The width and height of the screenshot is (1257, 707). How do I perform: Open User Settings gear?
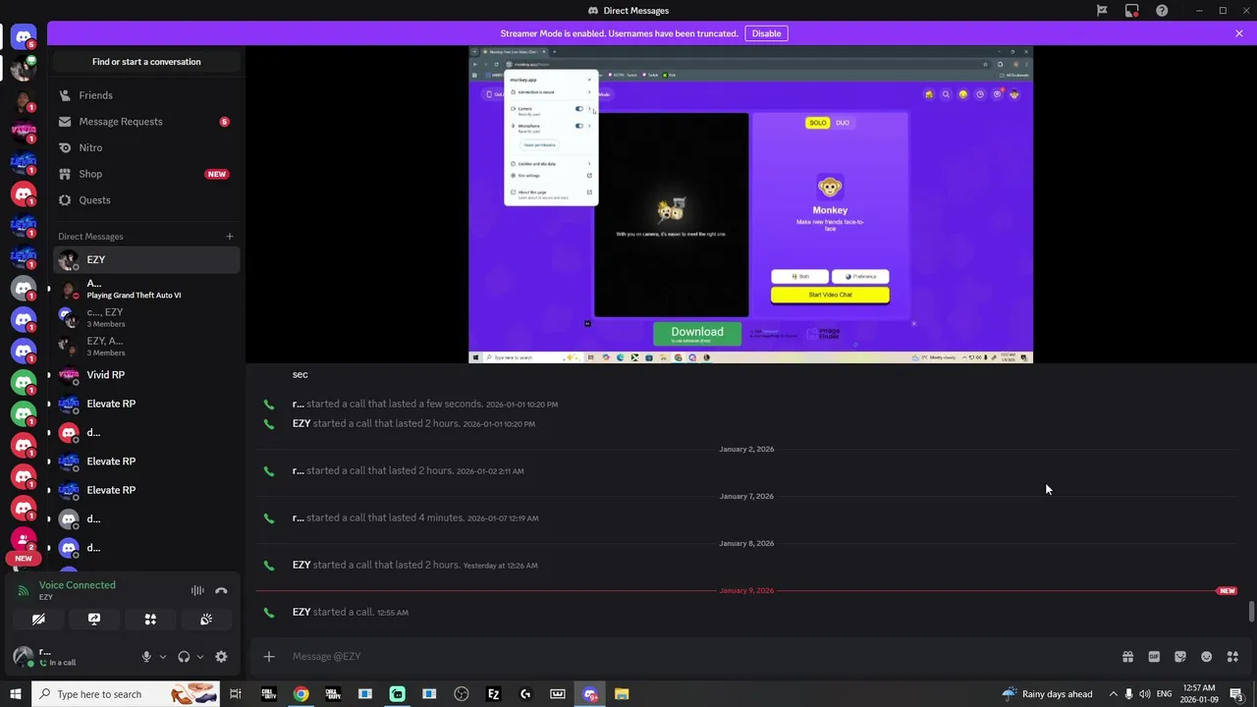coord(221,657)
